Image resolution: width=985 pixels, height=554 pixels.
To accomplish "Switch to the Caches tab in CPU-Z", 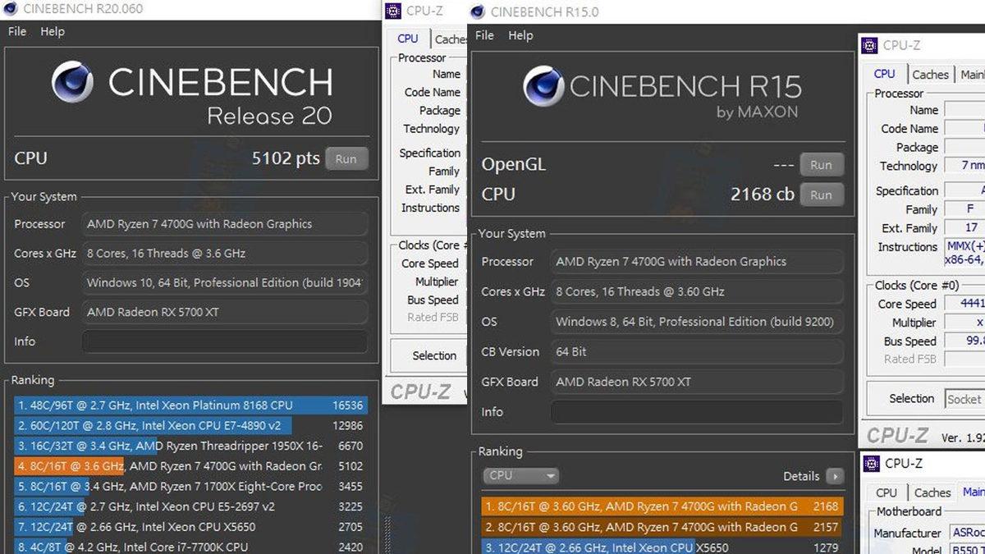I will point(930,74).
